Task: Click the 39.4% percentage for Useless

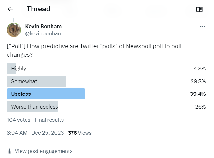Action: (x=198, y=94)
